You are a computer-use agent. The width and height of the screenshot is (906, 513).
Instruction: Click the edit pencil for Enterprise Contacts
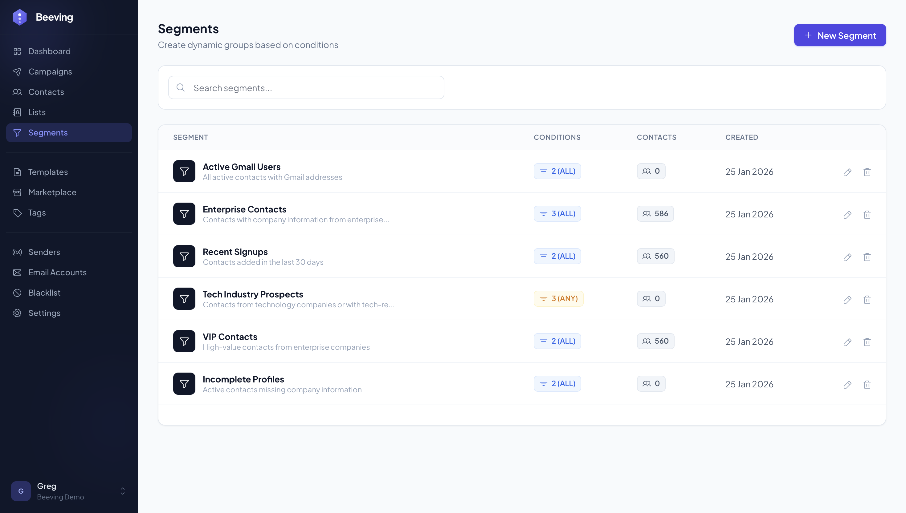click(847, 215)
